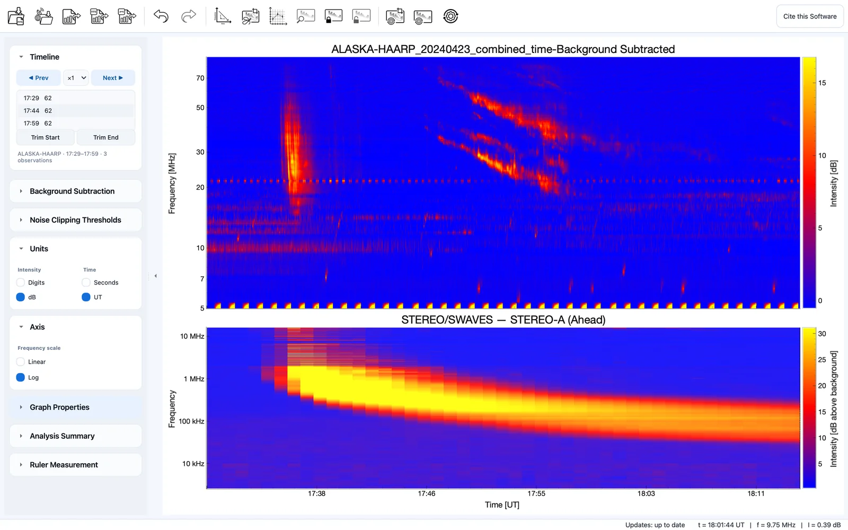Click the circular reset gear icon
848x530 pixels.
(x=450, y=16)
